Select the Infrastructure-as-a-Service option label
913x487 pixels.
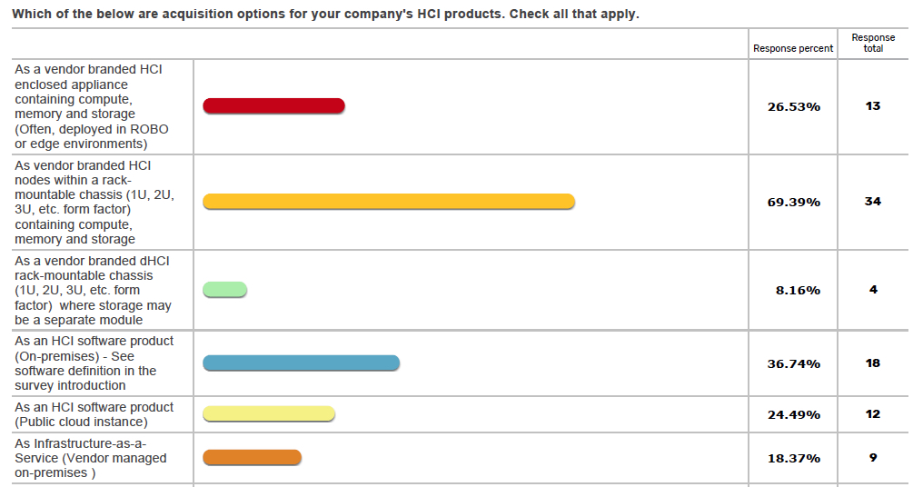(x=90, y=458)
